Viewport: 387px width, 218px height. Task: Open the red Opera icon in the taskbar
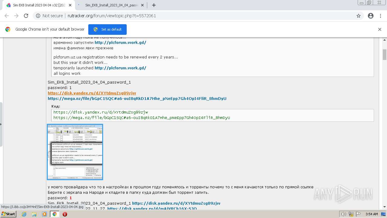point(65,214)
